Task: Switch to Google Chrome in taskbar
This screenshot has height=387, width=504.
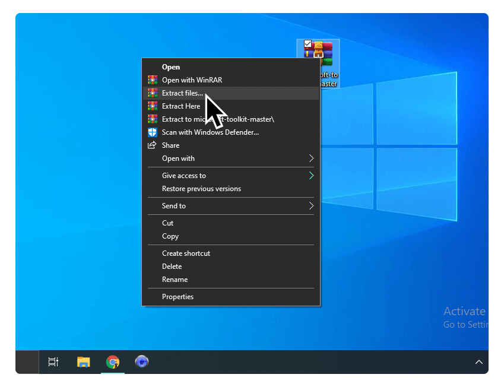Action: pos(113,362)
